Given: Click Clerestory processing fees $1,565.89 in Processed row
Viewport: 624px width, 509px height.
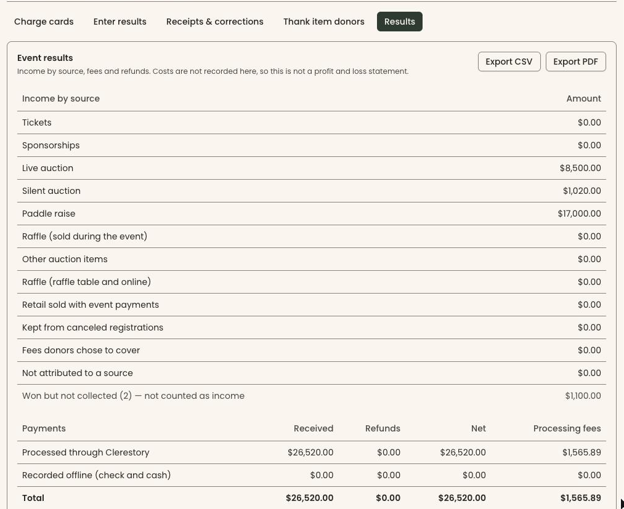Looking at the screenshot, I should [x=581, y=452].
